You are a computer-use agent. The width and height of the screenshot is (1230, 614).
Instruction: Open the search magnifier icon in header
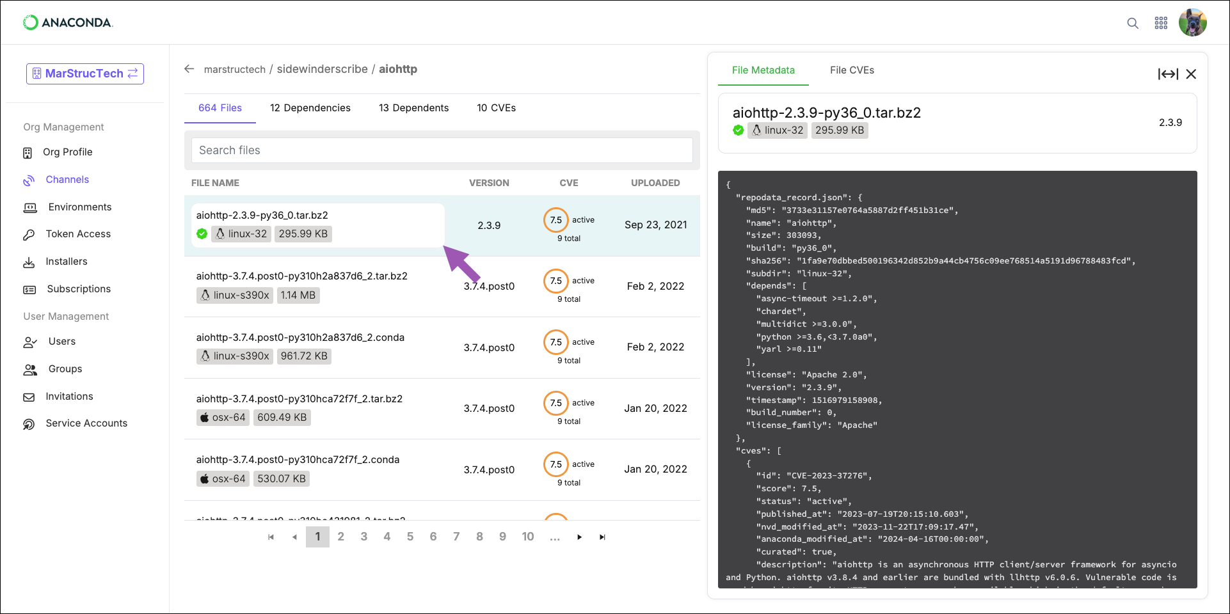pos(1133,23)
